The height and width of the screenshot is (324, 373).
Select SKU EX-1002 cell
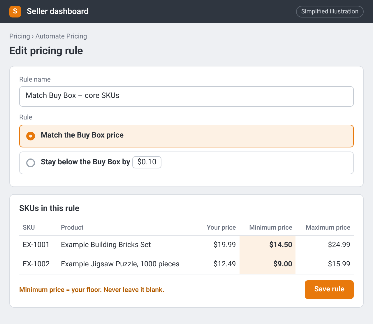pyautogui.click(x=36, y=264)
